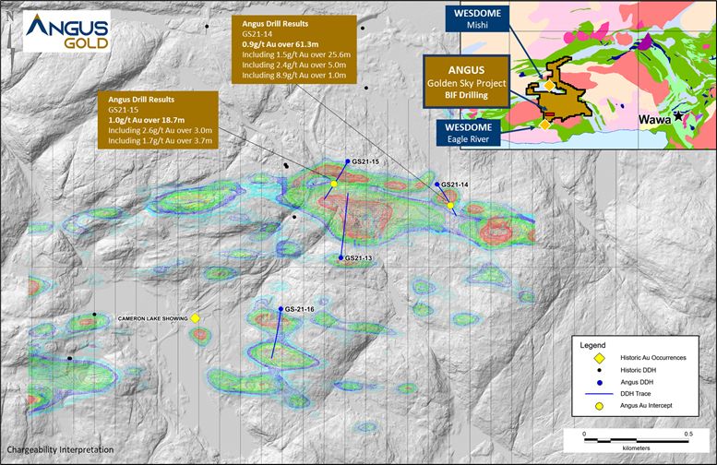
Task: Click the red BIF drilling rectangle in inset
Action: click(550, 113)
